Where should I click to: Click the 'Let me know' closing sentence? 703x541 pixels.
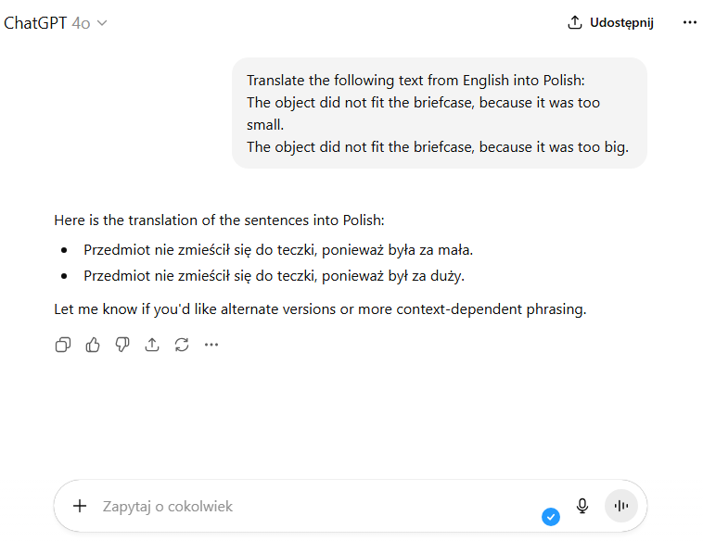[x=320, y=309]
